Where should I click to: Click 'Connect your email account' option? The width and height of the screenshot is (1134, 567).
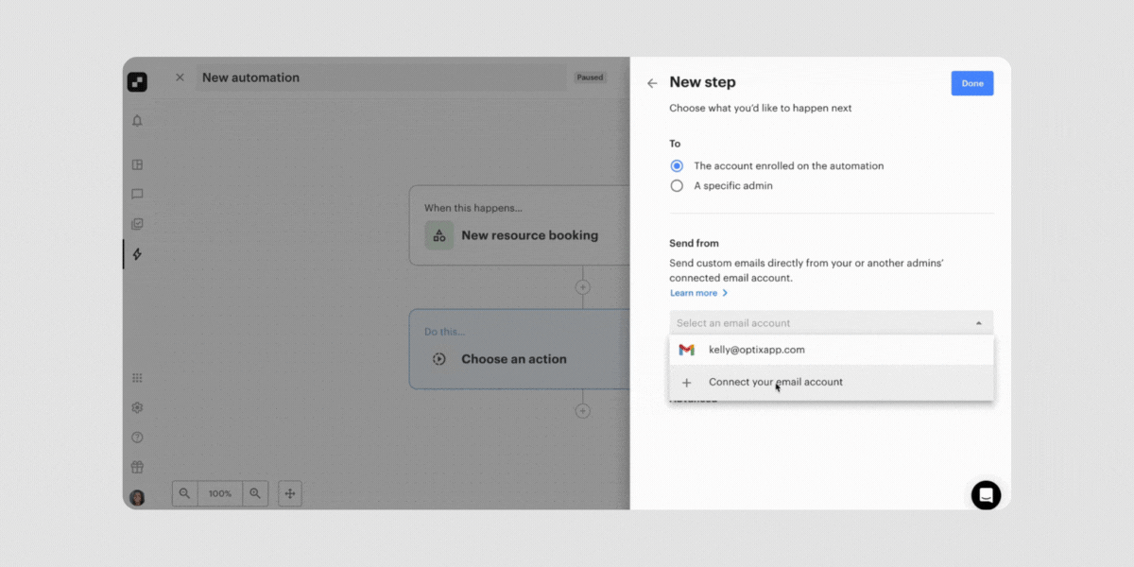[x=776, y=382]
